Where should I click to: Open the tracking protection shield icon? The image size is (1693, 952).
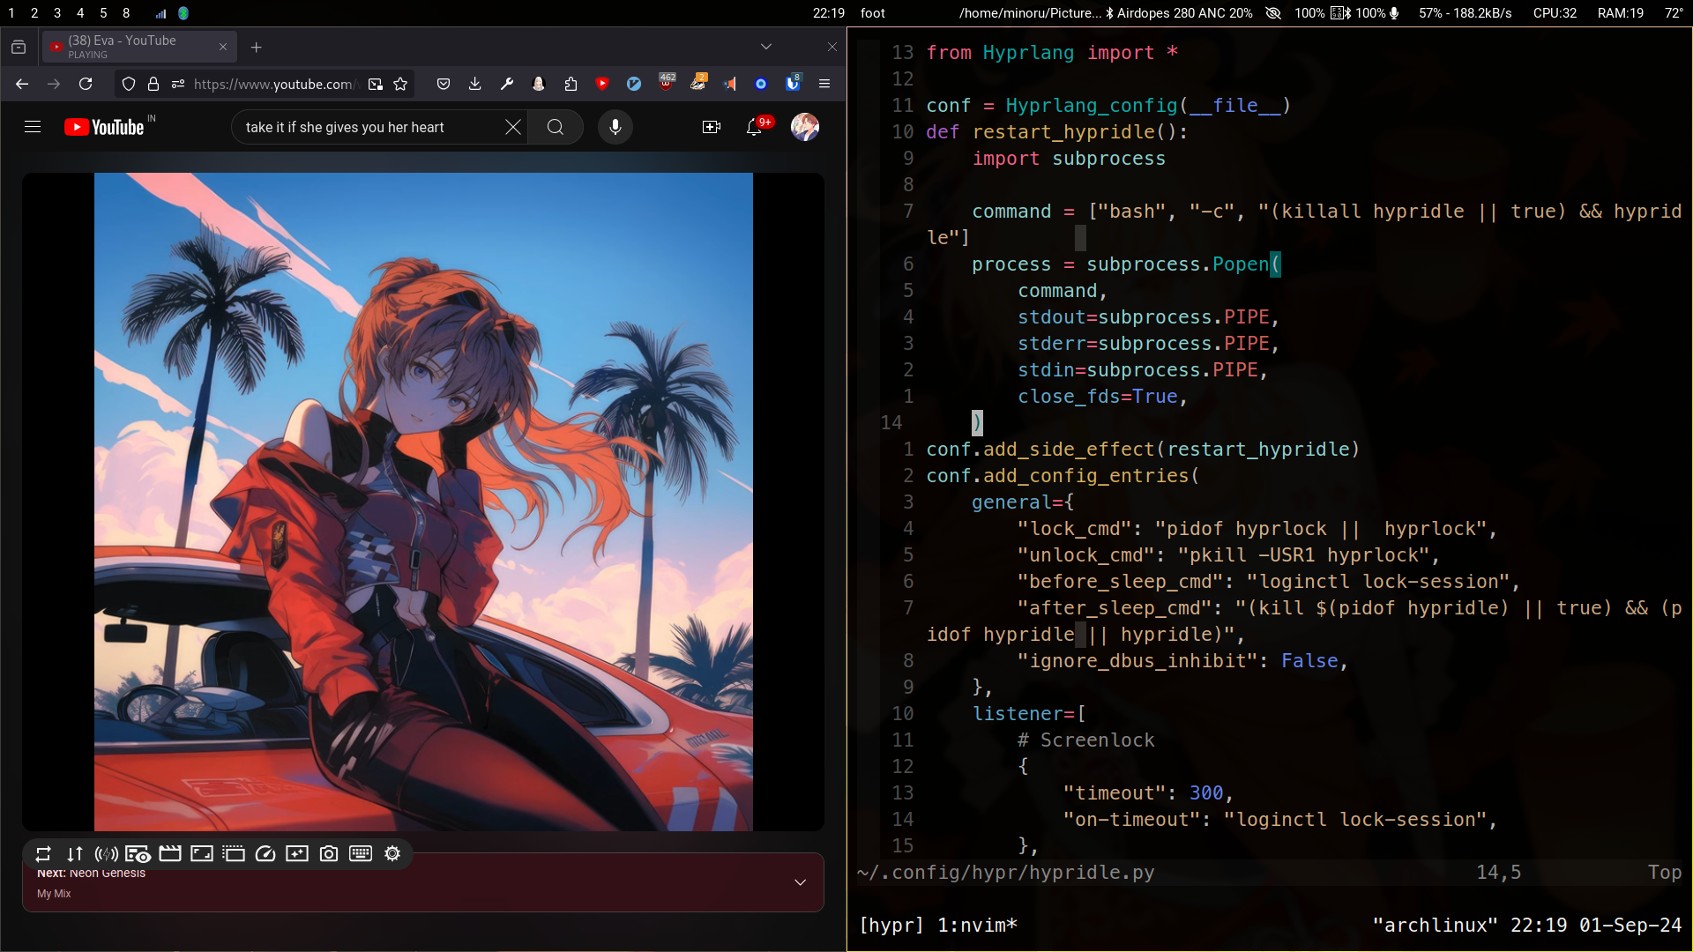coord(129,84)
